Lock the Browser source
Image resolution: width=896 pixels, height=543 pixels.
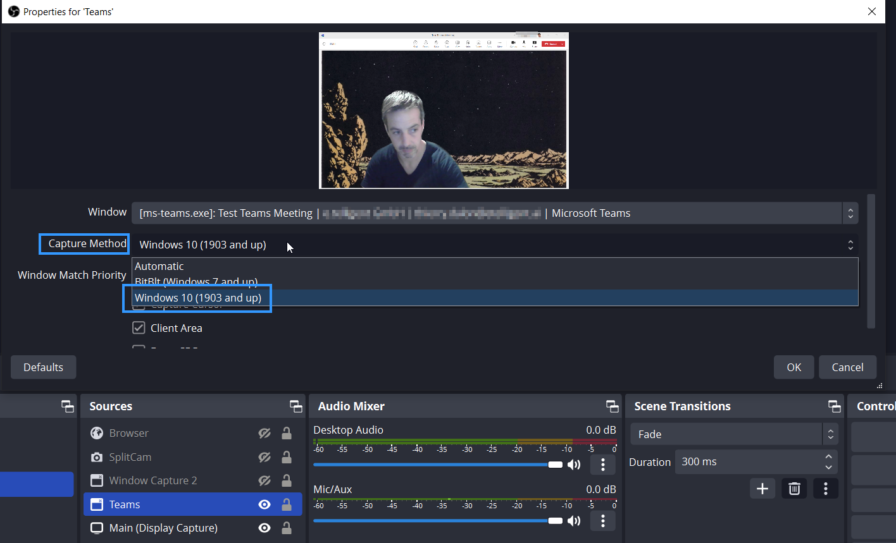click(286, 433)
